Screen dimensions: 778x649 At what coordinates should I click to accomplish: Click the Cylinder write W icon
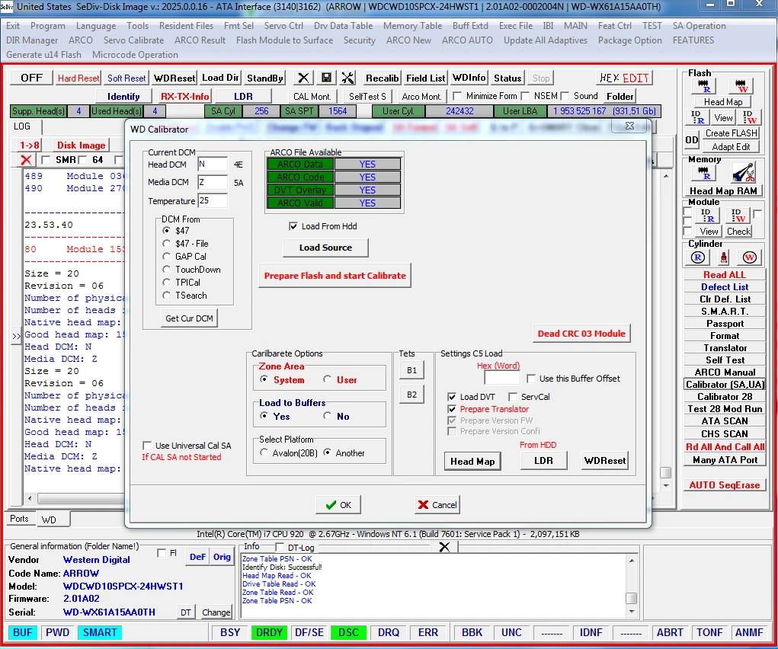click(749, 257)
